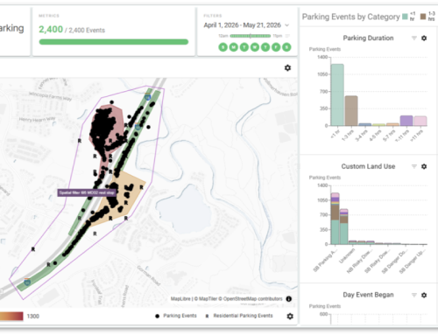Select the SB Parking A stacked bar
This screenshot has width=438, height=335.
point(335,219)
